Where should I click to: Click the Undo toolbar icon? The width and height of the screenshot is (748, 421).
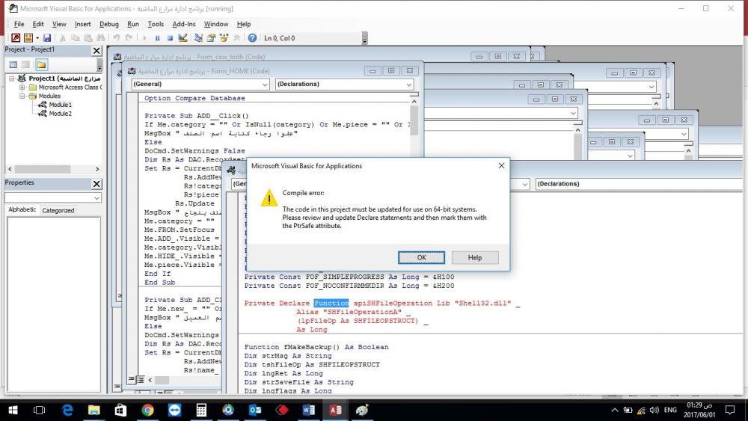pyautogui.click(x=116, y=37)
